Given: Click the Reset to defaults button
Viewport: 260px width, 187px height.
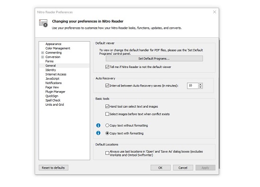Looking at the screenshot, I should point(53,168).
